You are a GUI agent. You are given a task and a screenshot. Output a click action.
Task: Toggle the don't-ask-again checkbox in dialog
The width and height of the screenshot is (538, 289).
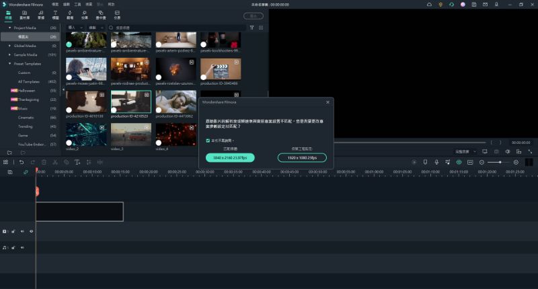pyautogui.click(x=208, y=140)
